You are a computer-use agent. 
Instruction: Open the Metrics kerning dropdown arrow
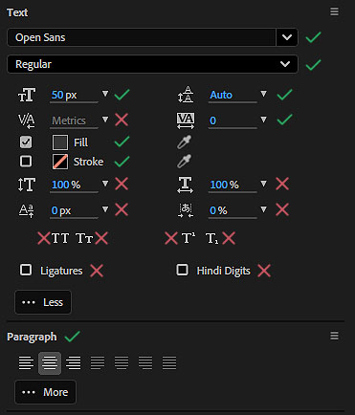[105, 120]
